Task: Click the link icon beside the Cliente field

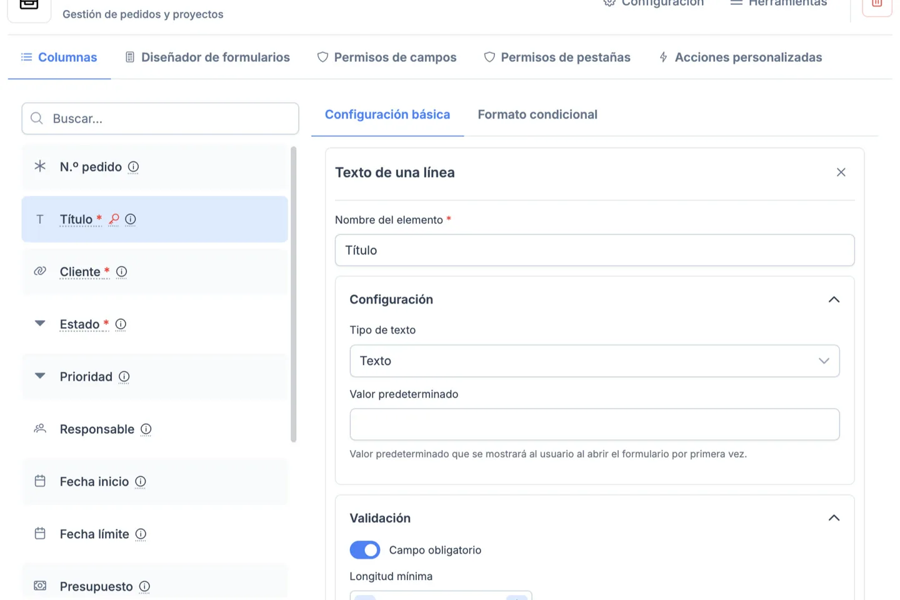Action: point(39,271)
